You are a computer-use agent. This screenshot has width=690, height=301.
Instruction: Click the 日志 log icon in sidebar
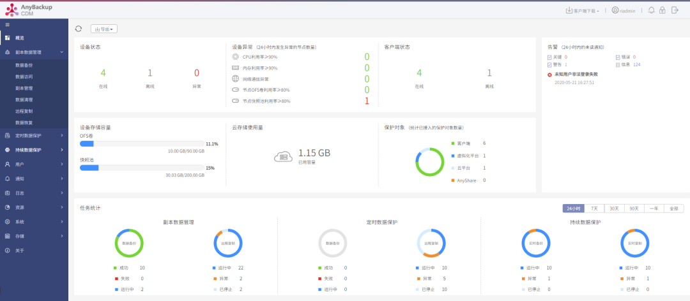click(x=8, y=193)
